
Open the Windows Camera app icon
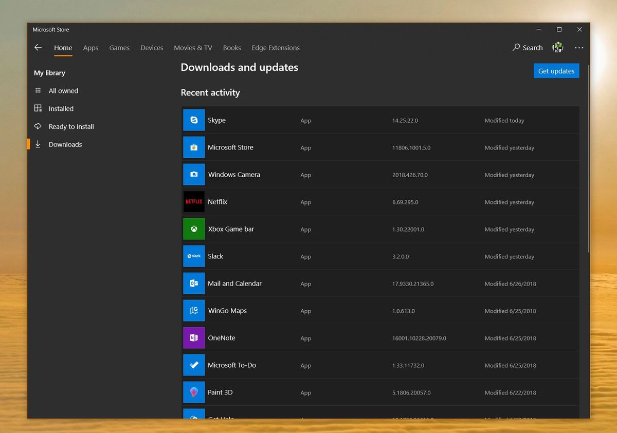[194, 174]
